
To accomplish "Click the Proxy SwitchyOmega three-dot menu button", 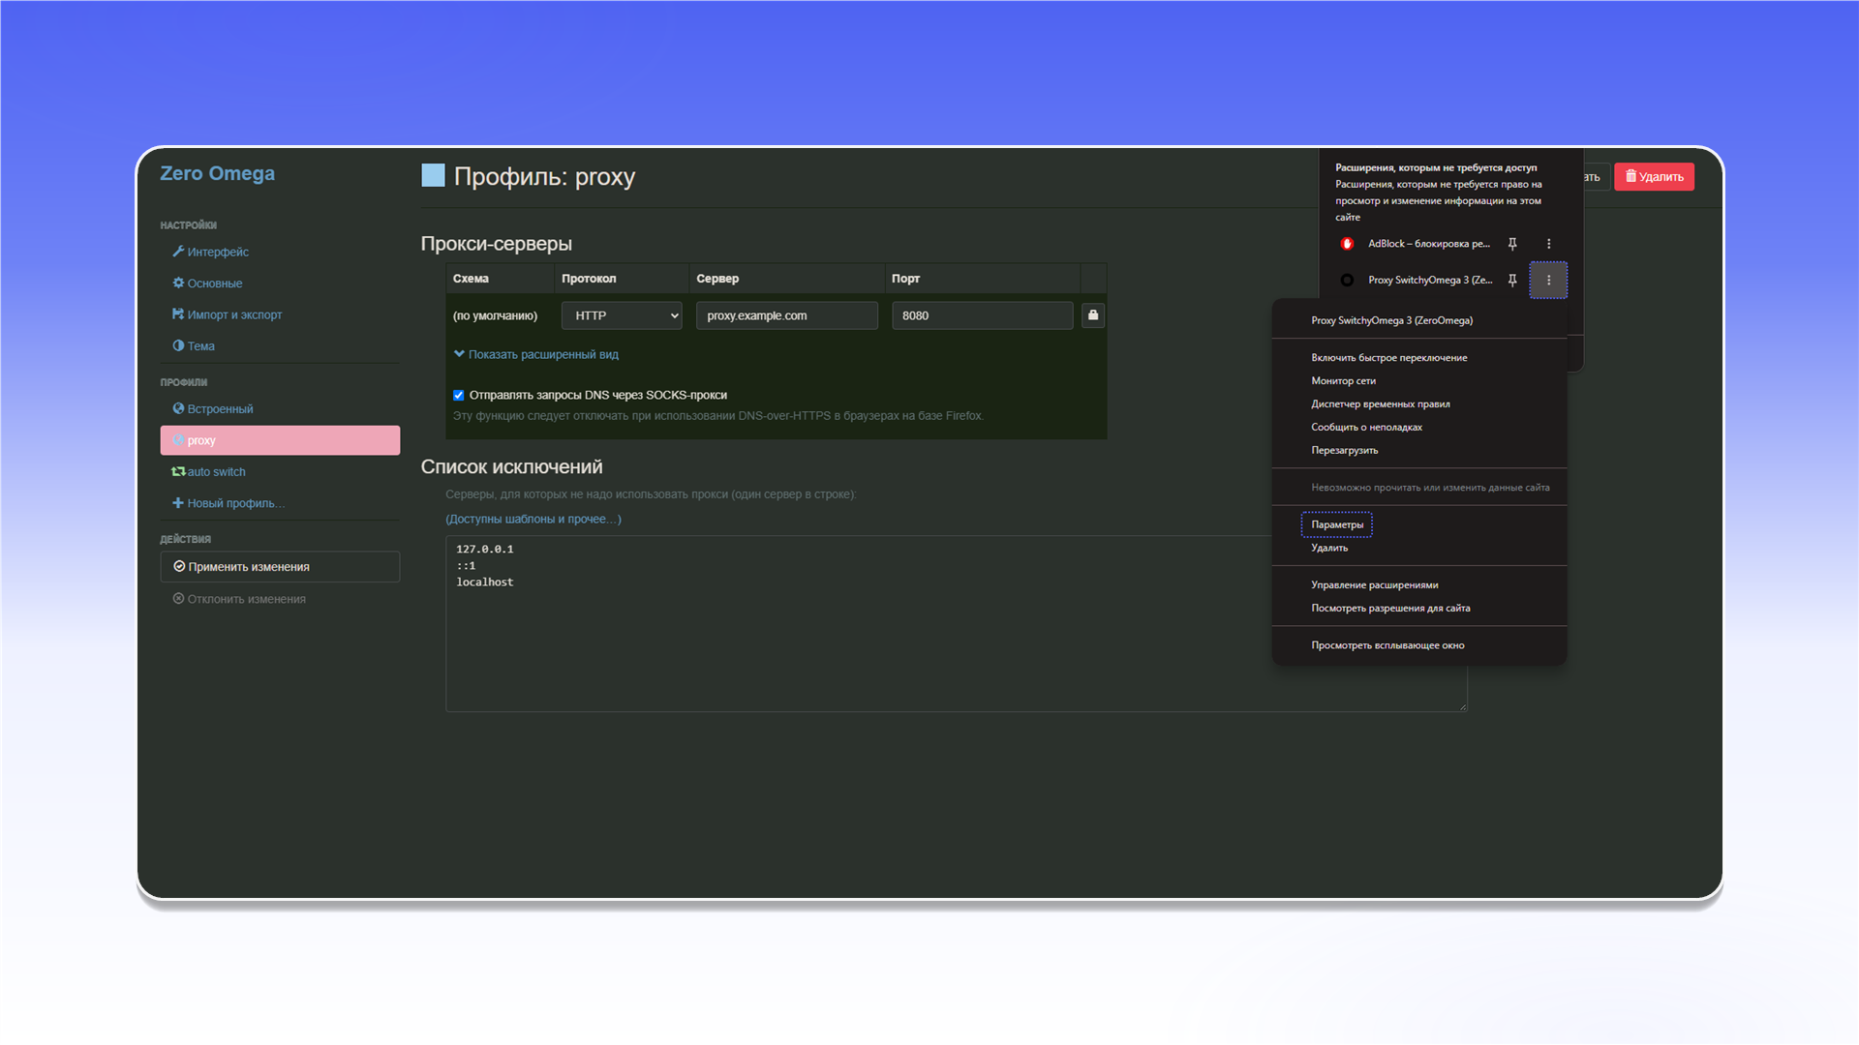I will (x=1548, y=281).
